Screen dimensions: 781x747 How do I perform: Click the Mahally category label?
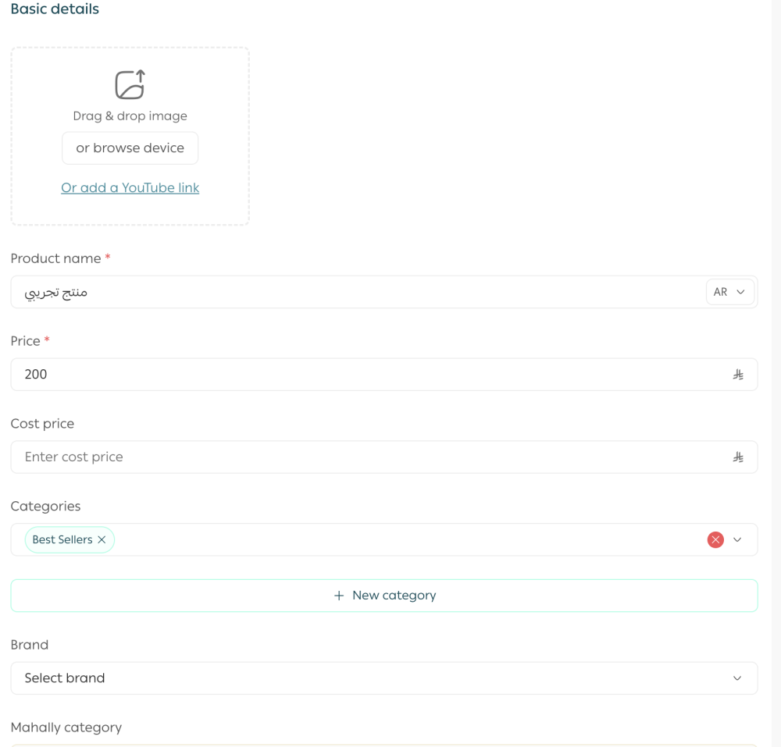(66, 727)
